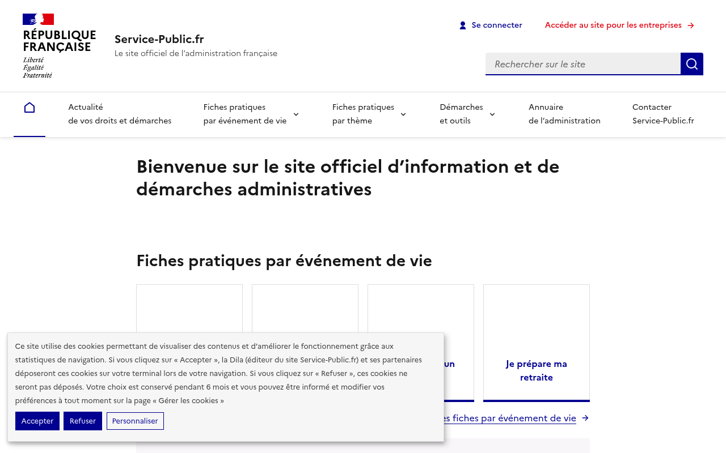Click the user icon beside Se connecter
726x453 pixels.
pyautogui.click(x=463, y=25)
